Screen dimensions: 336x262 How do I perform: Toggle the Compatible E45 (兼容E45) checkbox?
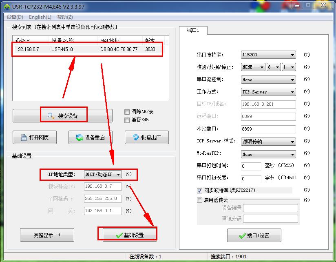127,120
